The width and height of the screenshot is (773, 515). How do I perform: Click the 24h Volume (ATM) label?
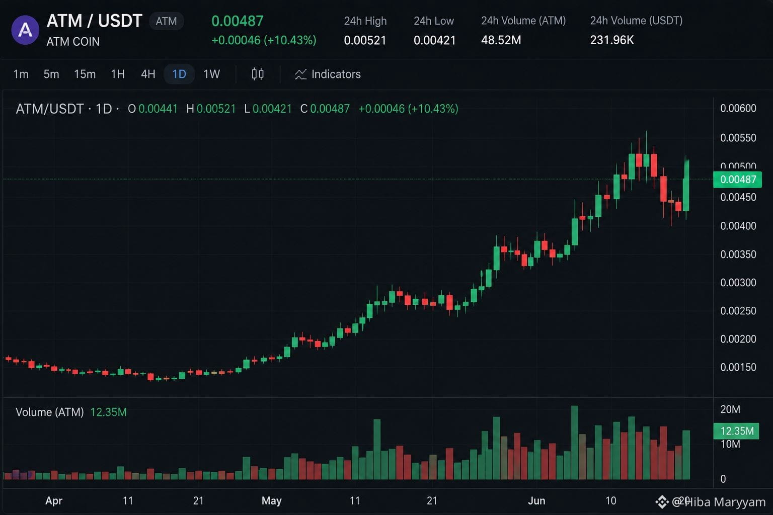523,21
